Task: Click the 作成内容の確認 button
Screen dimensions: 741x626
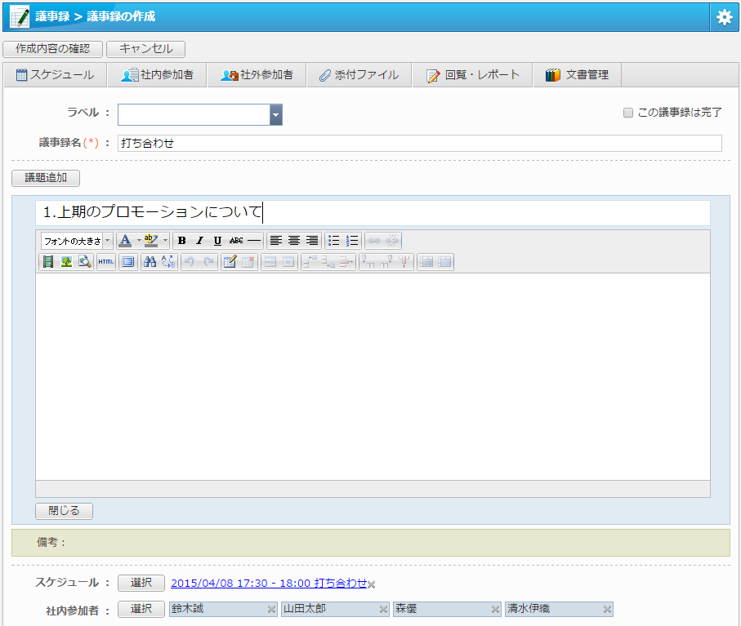Action: coord(52,49)
